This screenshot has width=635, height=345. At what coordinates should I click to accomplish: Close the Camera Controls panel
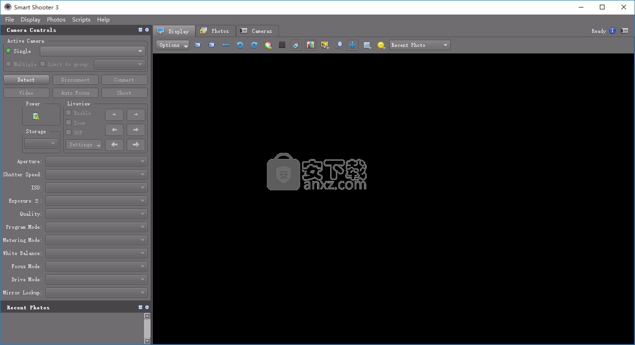pos(147,30)
